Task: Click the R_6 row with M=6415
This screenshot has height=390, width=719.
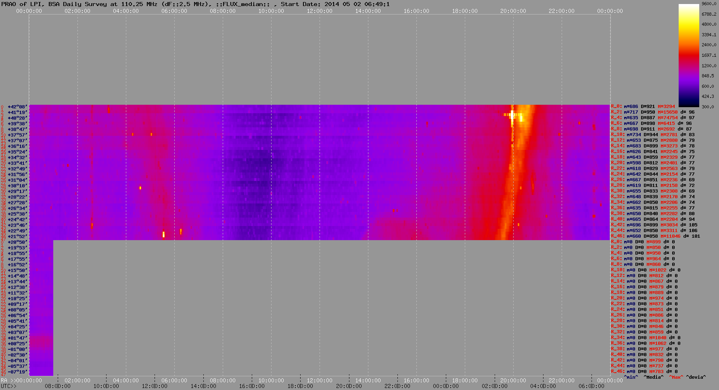Action: pos(651,123)
